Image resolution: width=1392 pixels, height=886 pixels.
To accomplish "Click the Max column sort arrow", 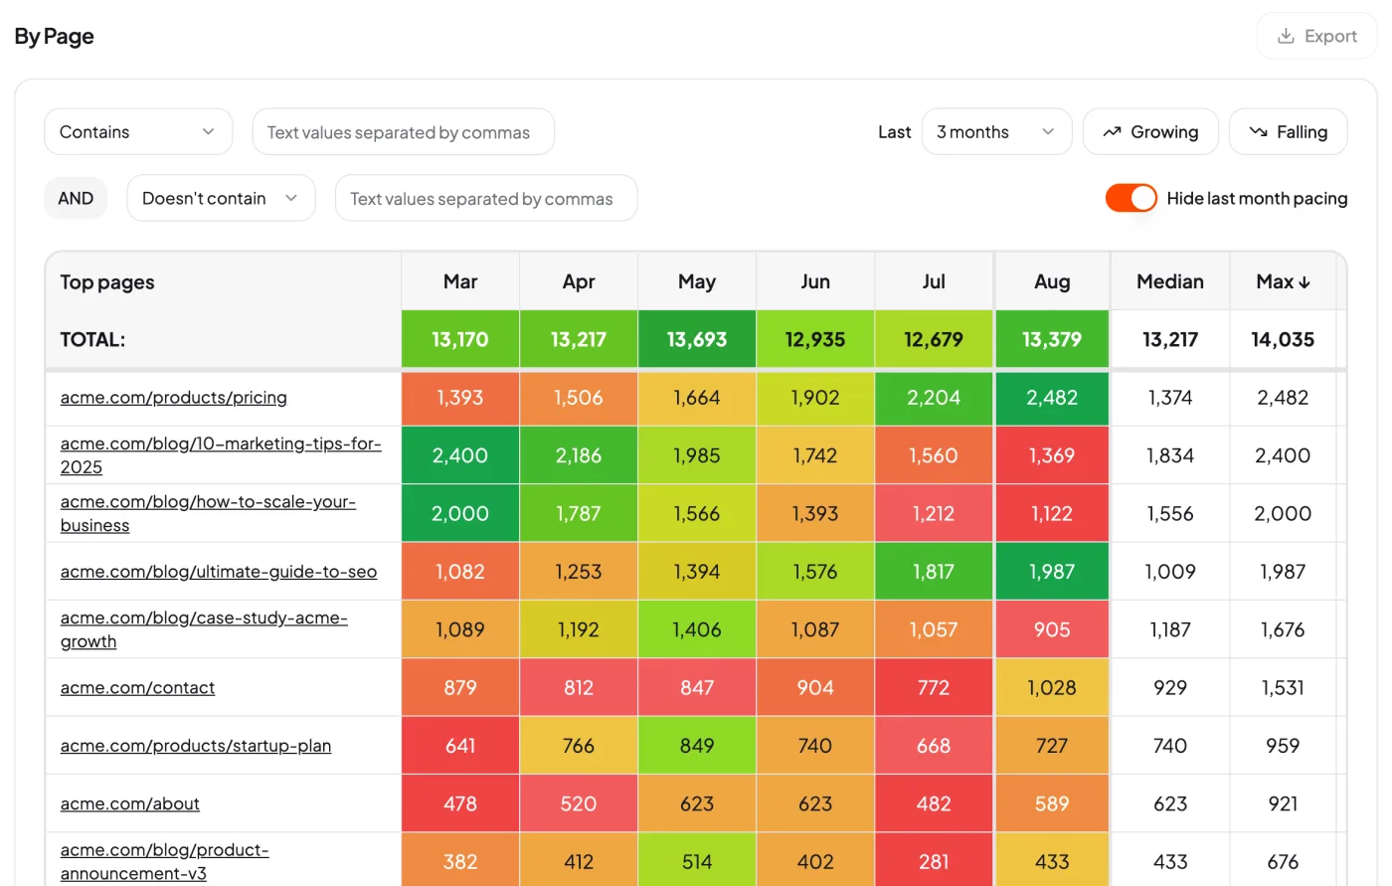I will (x=1305, y=282).
